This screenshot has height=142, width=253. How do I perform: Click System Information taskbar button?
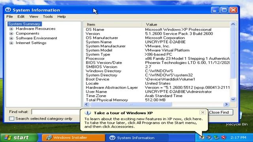[x=136, y=138]
